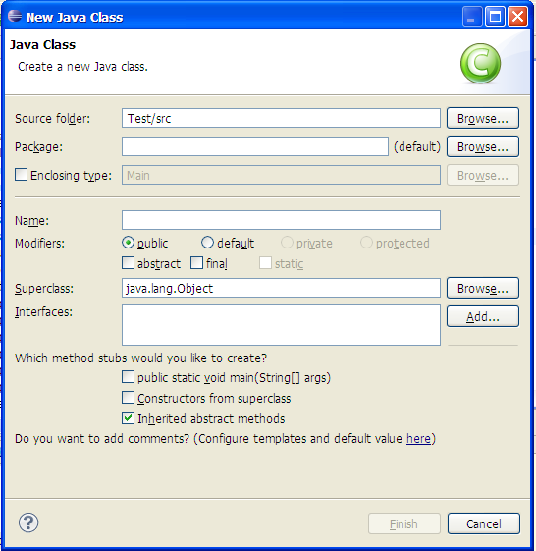
Task: Uncheck Inherited abstract methods stub
Action: point(128,418)
